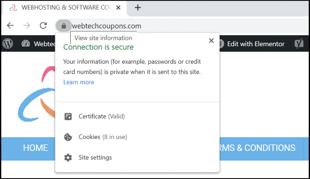Go to the HOME menu item
The height and width of the screenshot is (179, 310).
[35, 148]
